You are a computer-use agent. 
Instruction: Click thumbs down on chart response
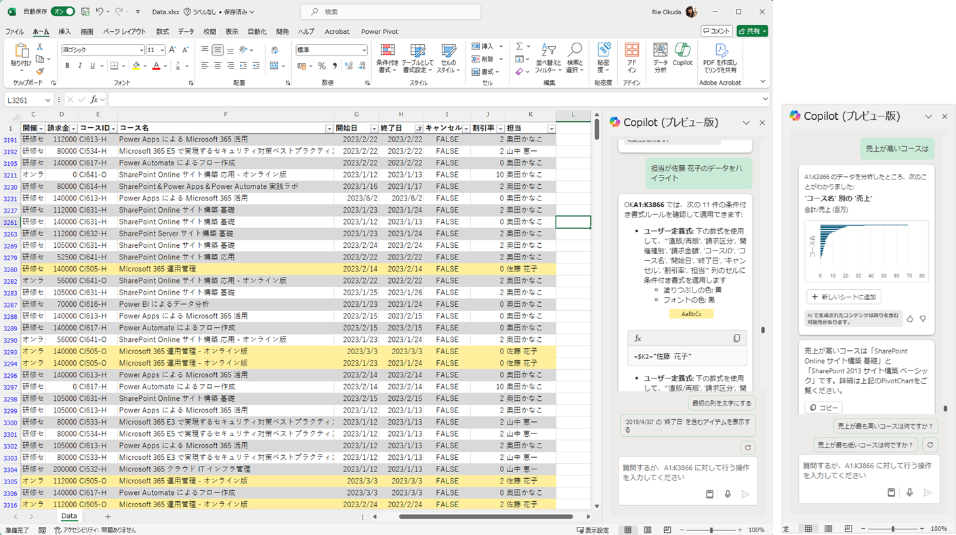tap(923, 318)
